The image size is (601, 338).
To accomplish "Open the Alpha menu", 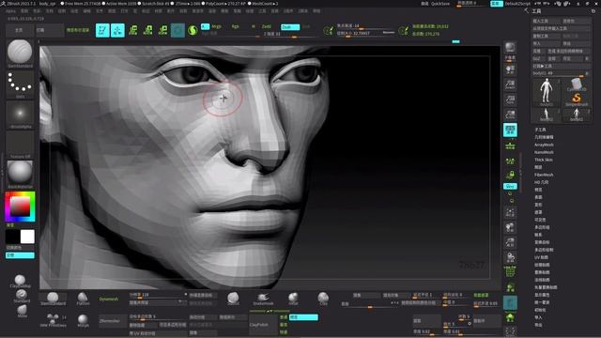I will pos(10,11).
